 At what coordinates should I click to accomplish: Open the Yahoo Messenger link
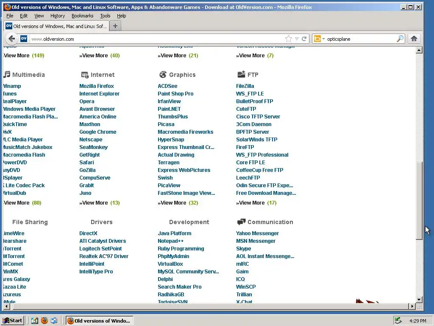[257, 233]
